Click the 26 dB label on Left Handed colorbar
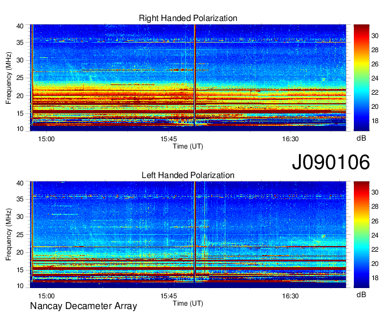 (x=375, y=221)
